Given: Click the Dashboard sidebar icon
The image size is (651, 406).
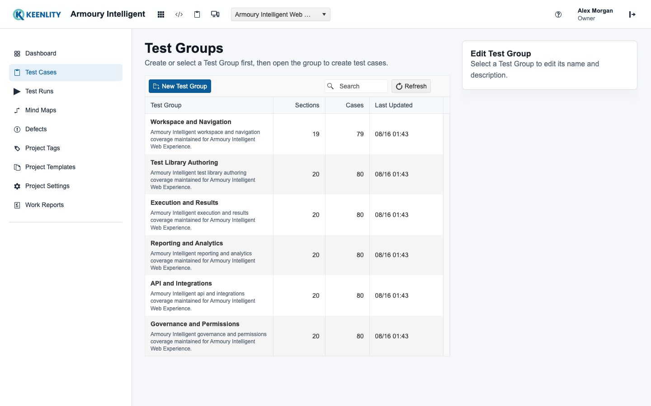Looking at the screenshot, I should pyautogui.click(x=17, y=54).
